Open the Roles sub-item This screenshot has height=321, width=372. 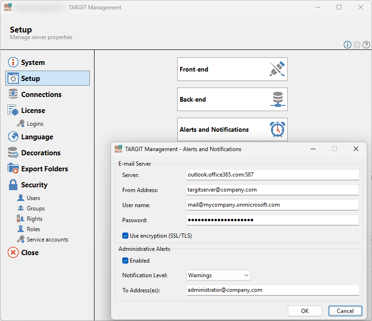click(33, 229)
